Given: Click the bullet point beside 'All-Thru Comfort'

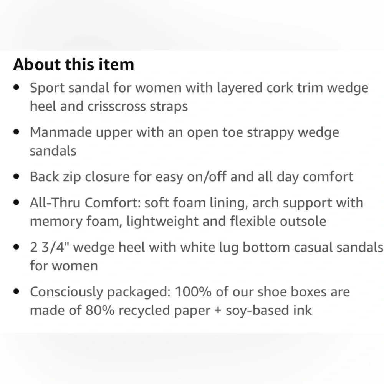Looking at the screenshot, I should pos(17,202).
